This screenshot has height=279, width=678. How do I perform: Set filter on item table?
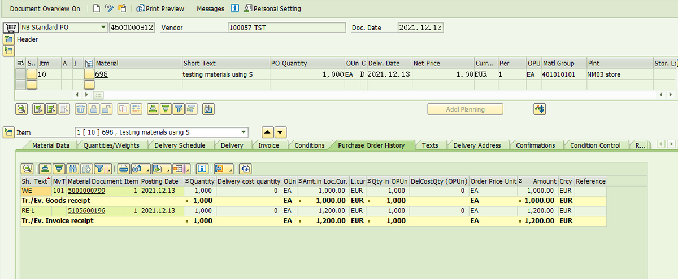coord(179,109)
